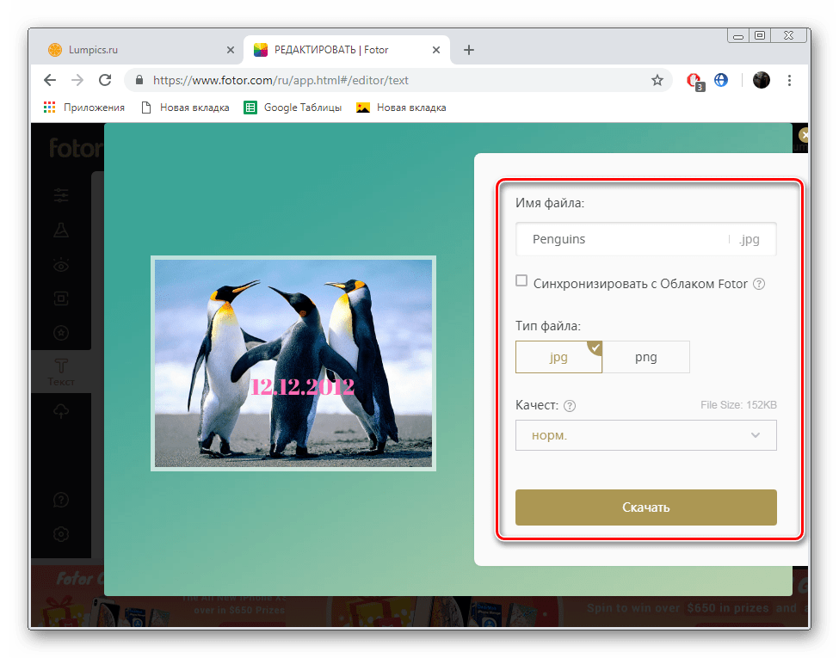The image size is (839, 658).
Task: Open the browser profile avatar
Action: pyautogui.click(x=761, y=80)
